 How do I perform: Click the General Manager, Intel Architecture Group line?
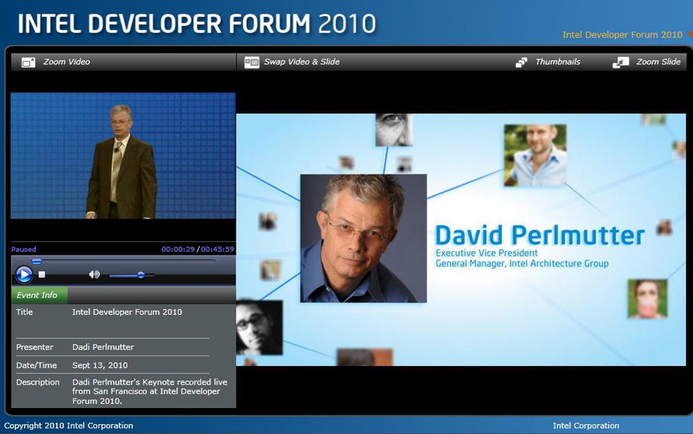click(522, 264)
